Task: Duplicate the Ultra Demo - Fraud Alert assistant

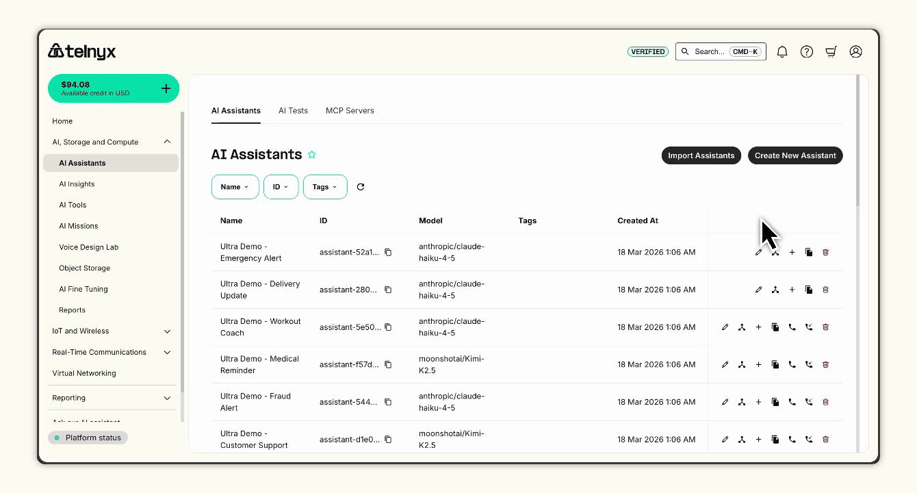Action: click(x=775, y=402)
